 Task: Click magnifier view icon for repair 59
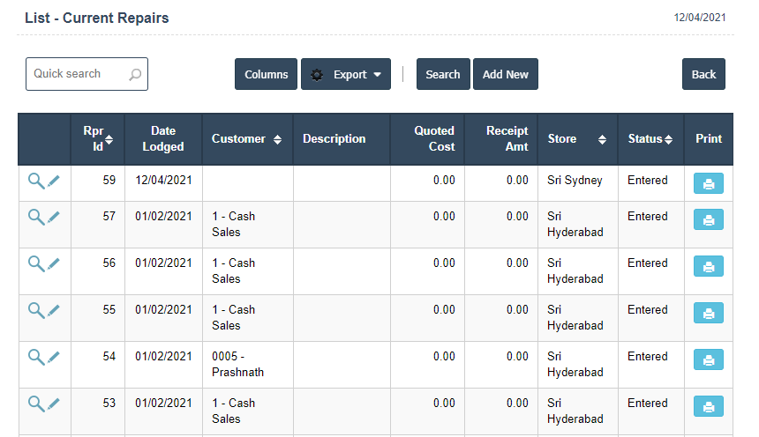(x=35, y=181)
